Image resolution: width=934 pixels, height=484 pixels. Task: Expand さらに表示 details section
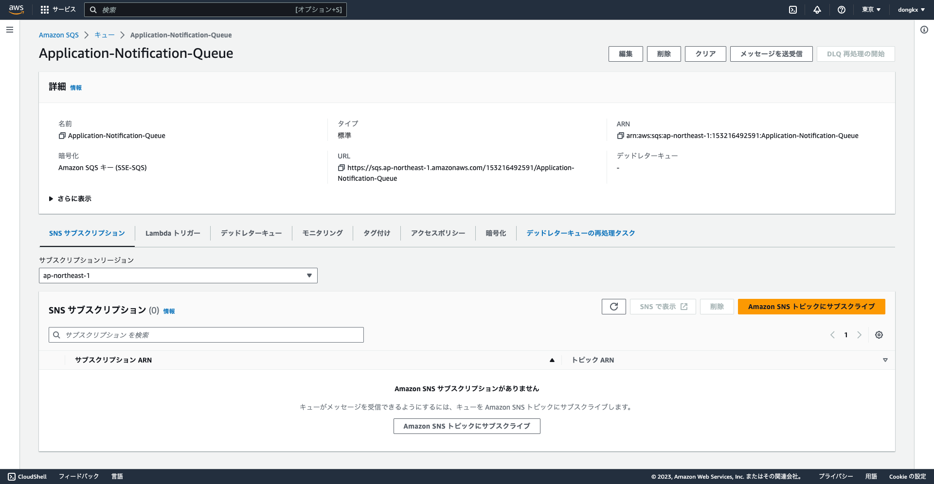click(70, 199)
